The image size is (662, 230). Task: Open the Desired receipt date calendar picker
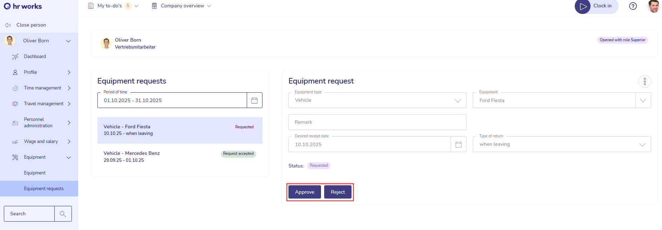(x=458, y=144)
